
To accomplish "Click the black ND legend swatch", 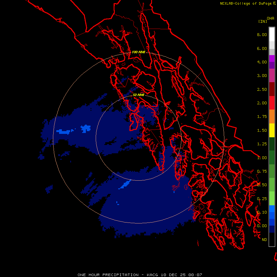I will 272,239.
